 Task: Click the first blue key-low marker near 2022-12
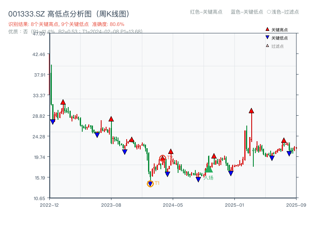click(x=53, y=122)
